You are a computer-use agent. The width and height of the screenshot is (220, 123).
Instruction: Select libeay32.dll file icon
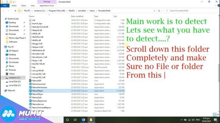30,30
